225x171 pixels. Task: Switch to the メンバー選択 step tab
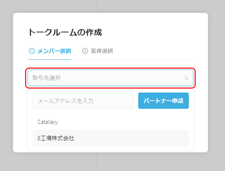pos(50,51)
